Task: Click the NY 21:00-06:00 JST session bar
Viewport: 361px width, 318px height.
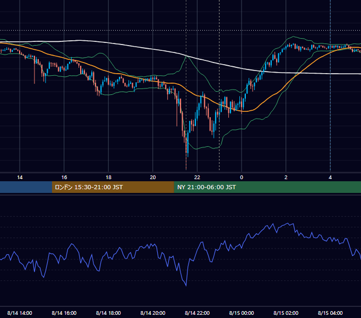Action: pos(267,187)
